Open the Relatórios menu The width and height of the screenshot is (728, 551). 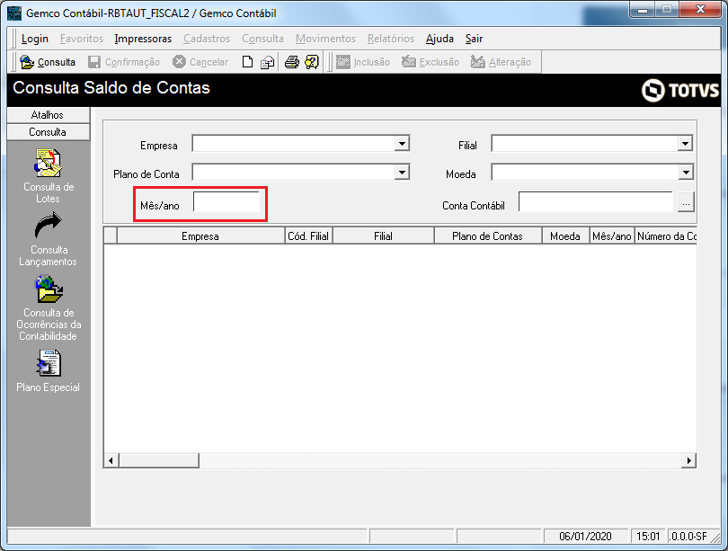tap(391, 39)
